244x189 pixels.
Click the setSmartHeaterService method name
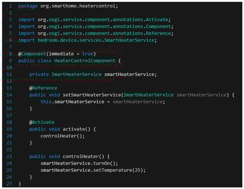[x=92, y=95]
